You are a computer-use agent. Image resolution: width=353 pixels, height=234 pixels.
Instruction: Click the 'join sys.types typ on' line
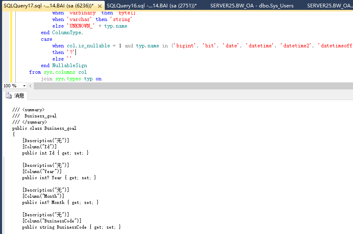pos(71,79)
